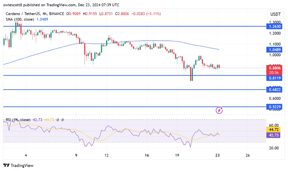Click the TradingView logo at bottom left
The width and height of the screenshot is (288, 171).
point(18,165)
